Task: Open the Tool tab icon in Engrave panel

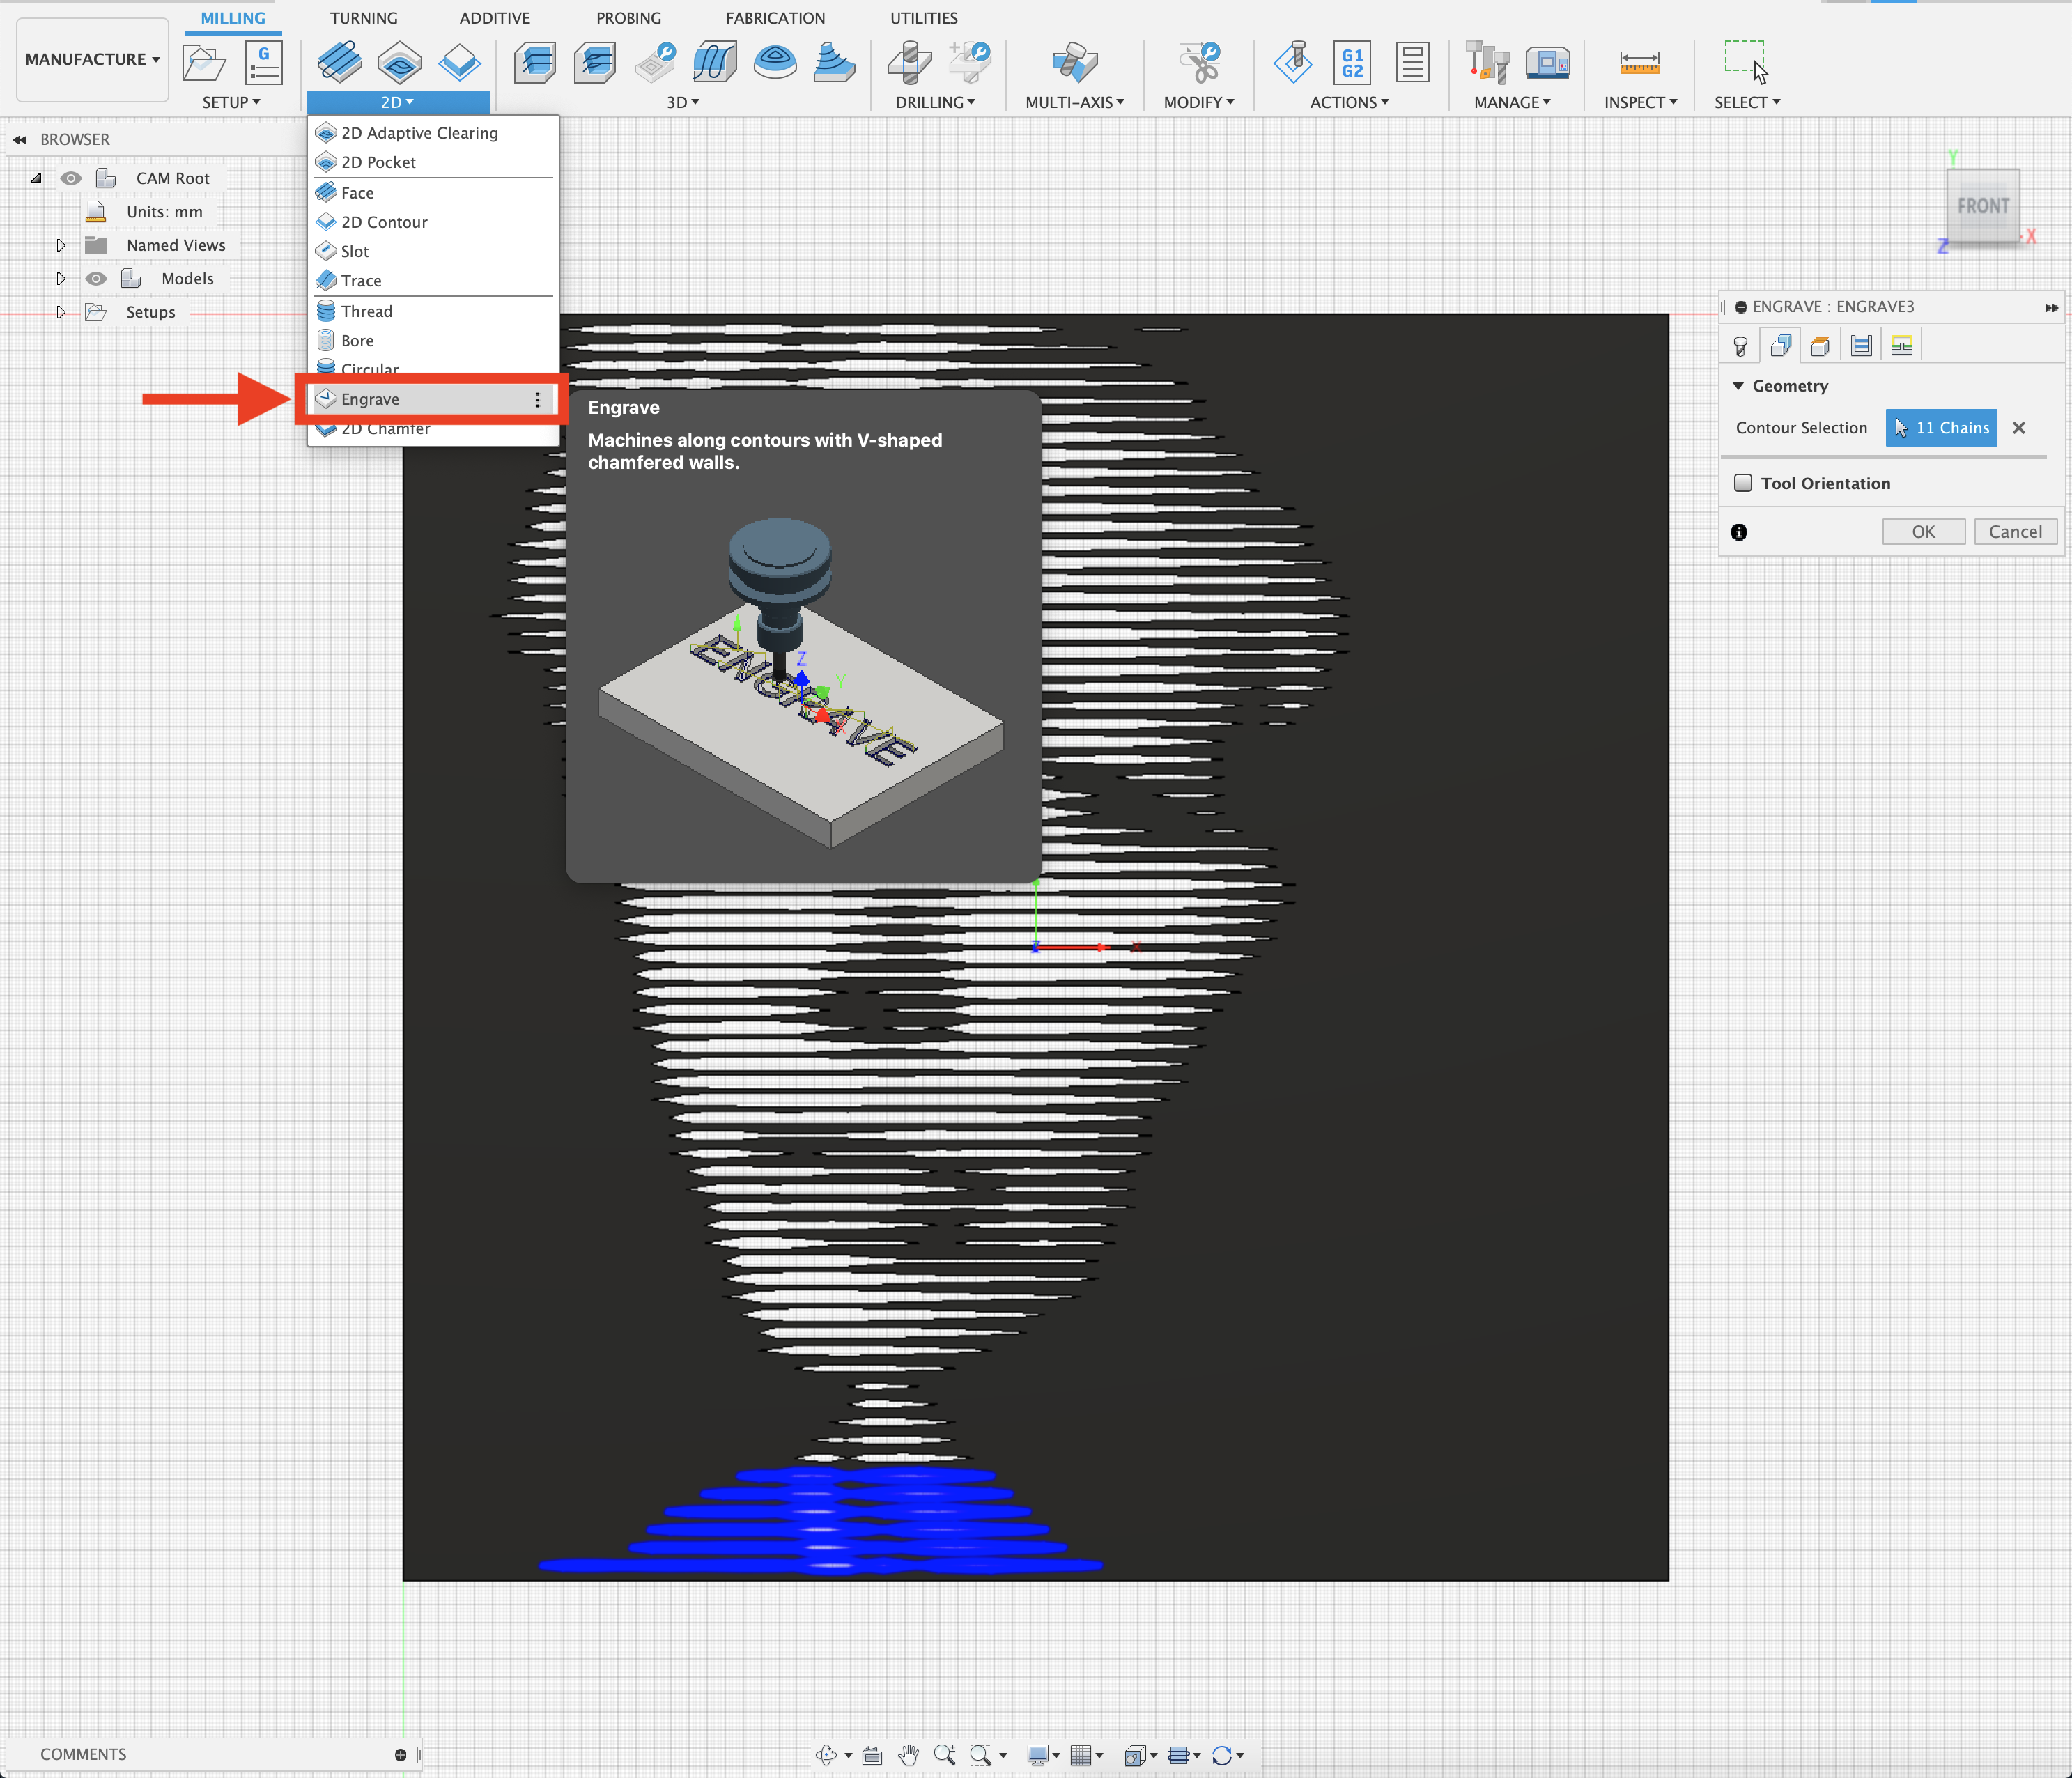Action: (x=1740, y=346)
